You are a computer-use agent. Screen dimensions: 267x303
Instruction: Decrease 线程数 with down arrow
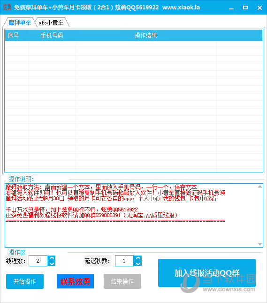click(52, 264)
